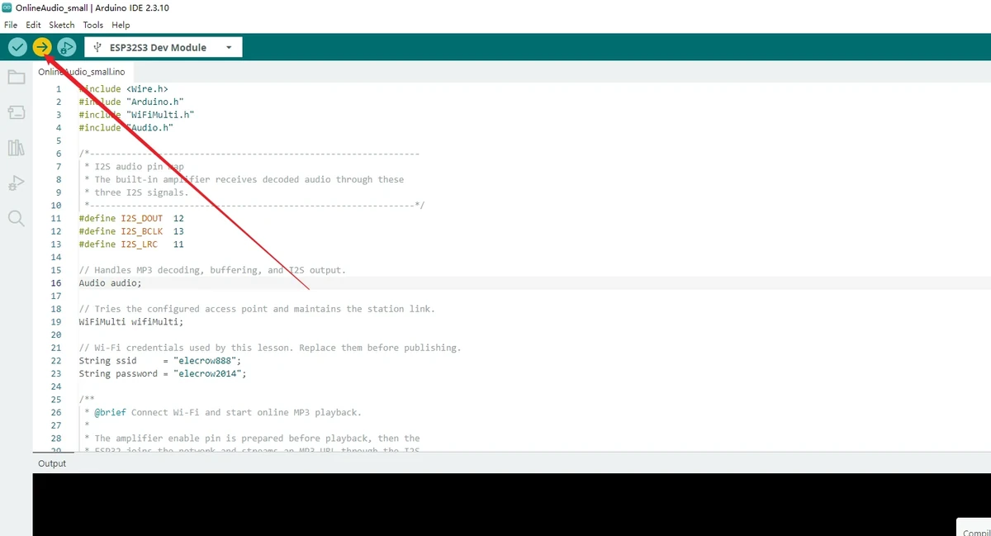
Task: Open the Debug sidebar panel
Action: point(16,183)
